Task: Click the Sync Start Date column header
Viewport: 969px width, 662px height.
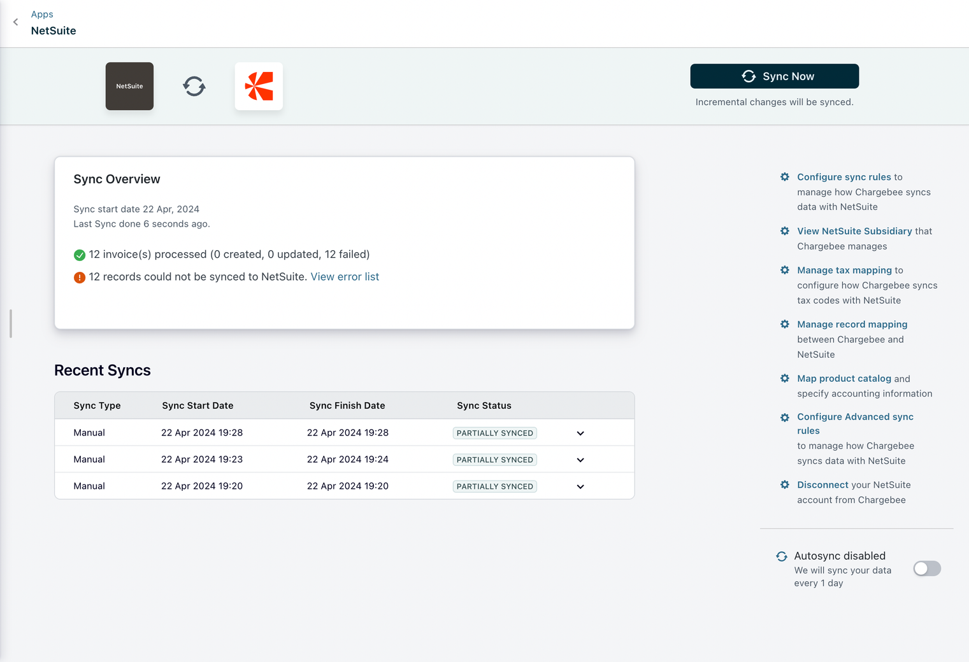Action: pos(197,405)
